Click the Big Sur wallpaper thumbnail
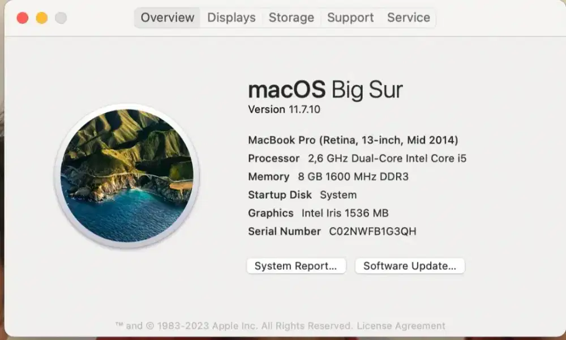 click(129, 177)
